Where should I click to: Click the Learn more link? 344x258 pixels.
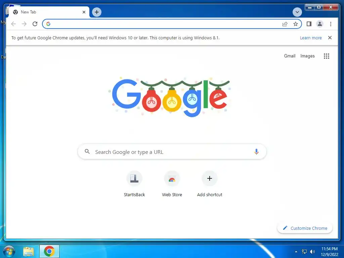point(311,38)
